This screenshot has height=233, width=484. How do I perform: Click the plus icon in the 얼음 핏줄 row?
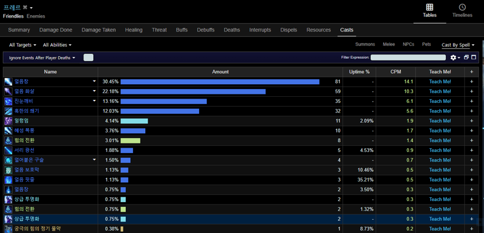tap(471, 180)
